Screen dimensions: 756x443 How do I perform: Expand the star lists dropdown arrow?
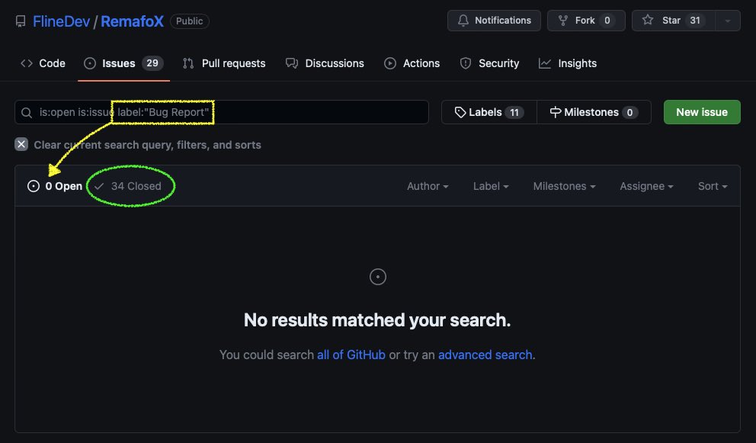tap(728, 21)
